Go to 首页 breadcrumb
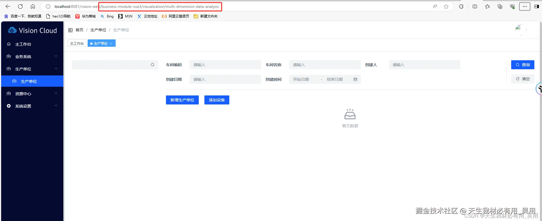 (79, 30)
